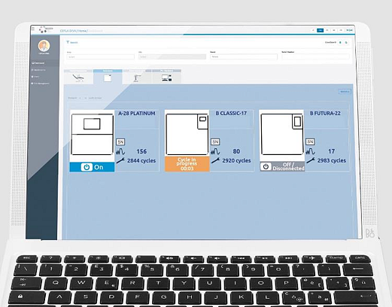Expand the third filter dropdown field

coord(244,56)
